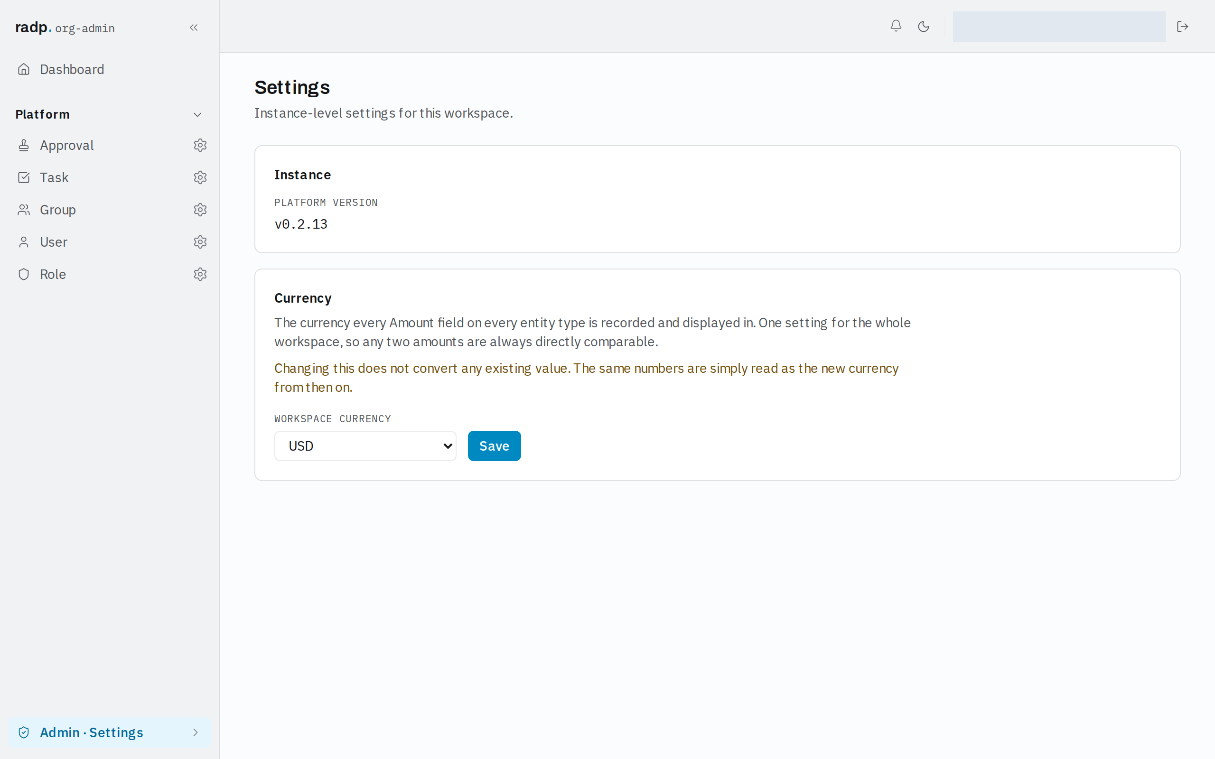This screenshot has height=759, width=1215.
Task: Click the Instance card heading
Action: coord(302,175)
